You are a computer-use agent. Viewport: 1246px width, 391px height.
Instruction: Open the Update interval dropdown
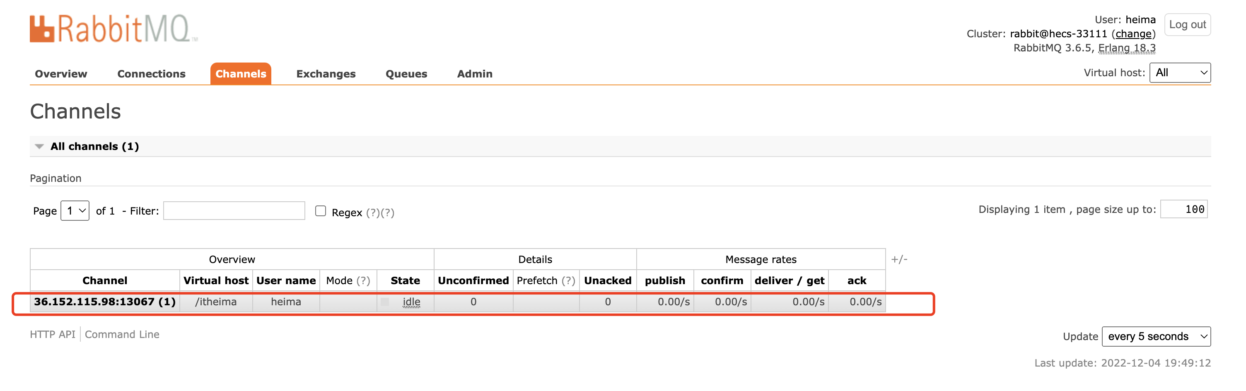1156,337
